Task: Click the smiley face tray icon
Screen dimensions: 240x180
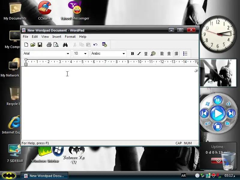Action: [197, 175]
